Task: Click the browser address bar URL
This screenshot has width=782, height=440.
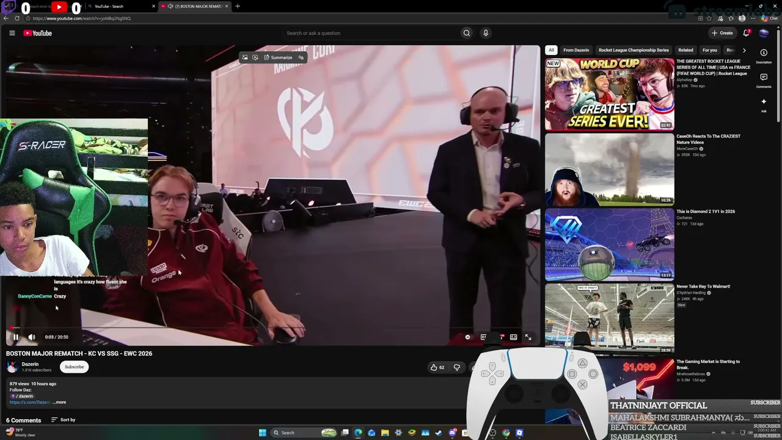Action: (x=82, y=18)
